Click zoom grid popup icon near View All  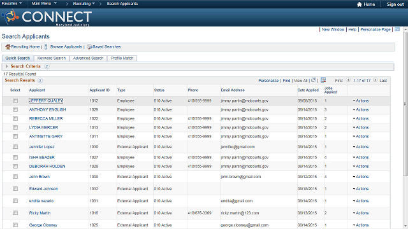click(314, 80)
